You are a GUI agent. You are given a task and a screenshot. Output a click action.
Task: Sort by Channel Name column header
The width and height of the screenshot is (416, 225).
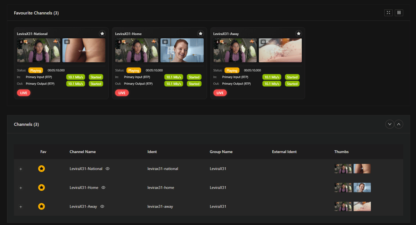(x=82, y=152)
